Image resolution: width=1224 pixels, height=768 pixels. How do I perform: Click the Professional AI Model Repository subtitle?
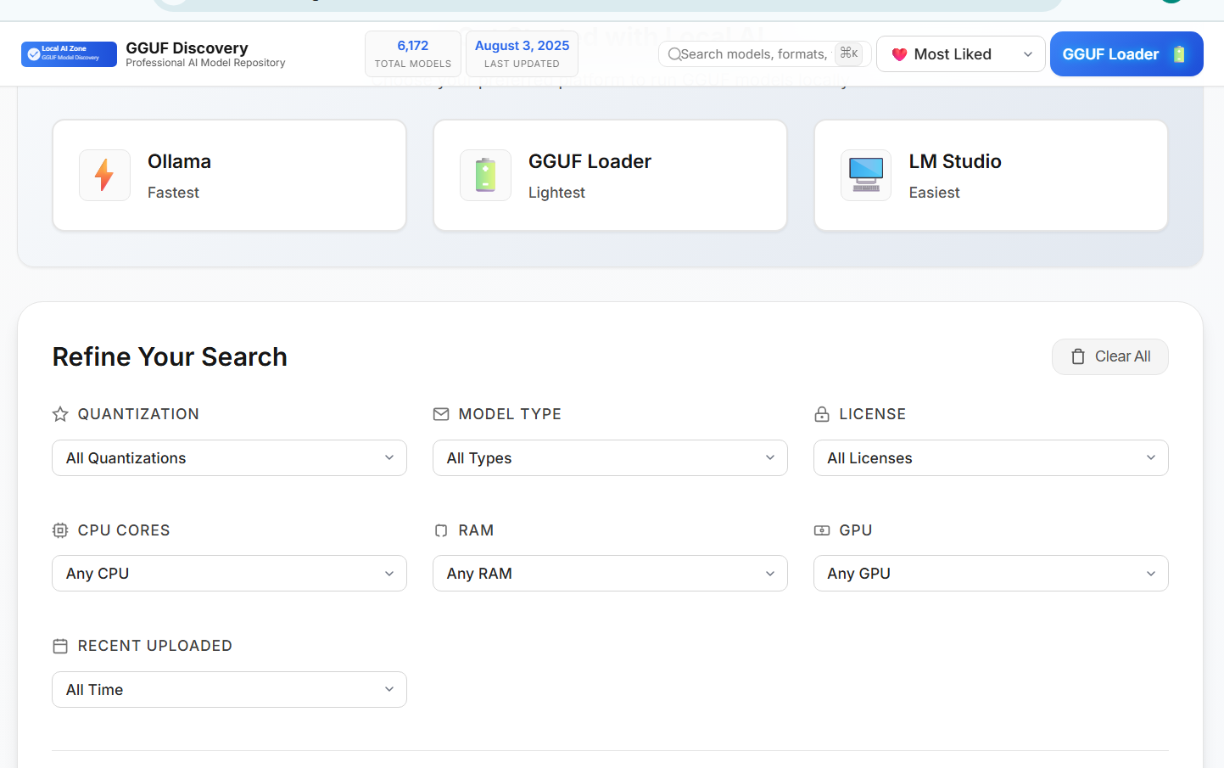[x=205, y=63]
